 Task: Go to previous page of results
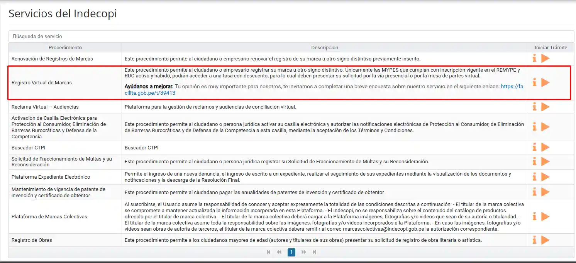tap(279, 252)
